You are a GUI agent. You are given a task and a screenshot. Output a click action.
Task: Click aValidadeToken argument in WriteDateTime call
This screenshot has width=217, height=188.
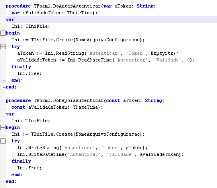pos(159,154)
